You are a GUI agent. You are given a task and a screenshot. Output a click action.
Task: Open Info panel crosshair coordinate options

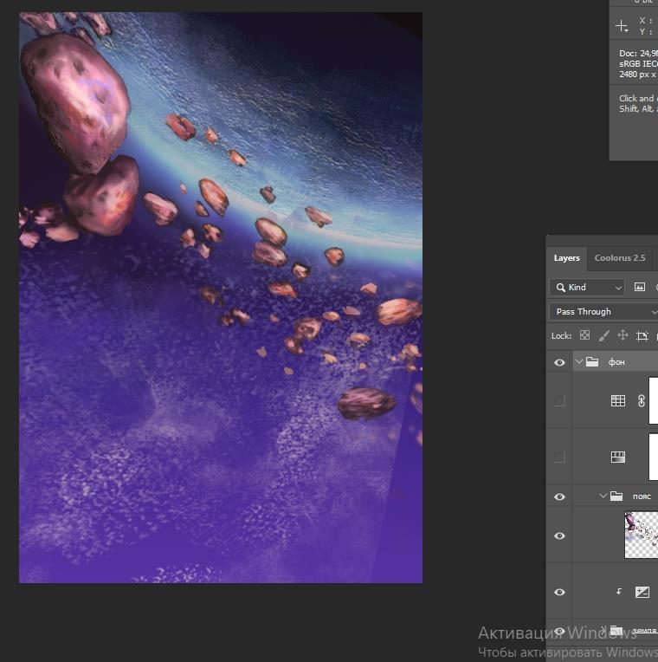(x=622, y=26)
